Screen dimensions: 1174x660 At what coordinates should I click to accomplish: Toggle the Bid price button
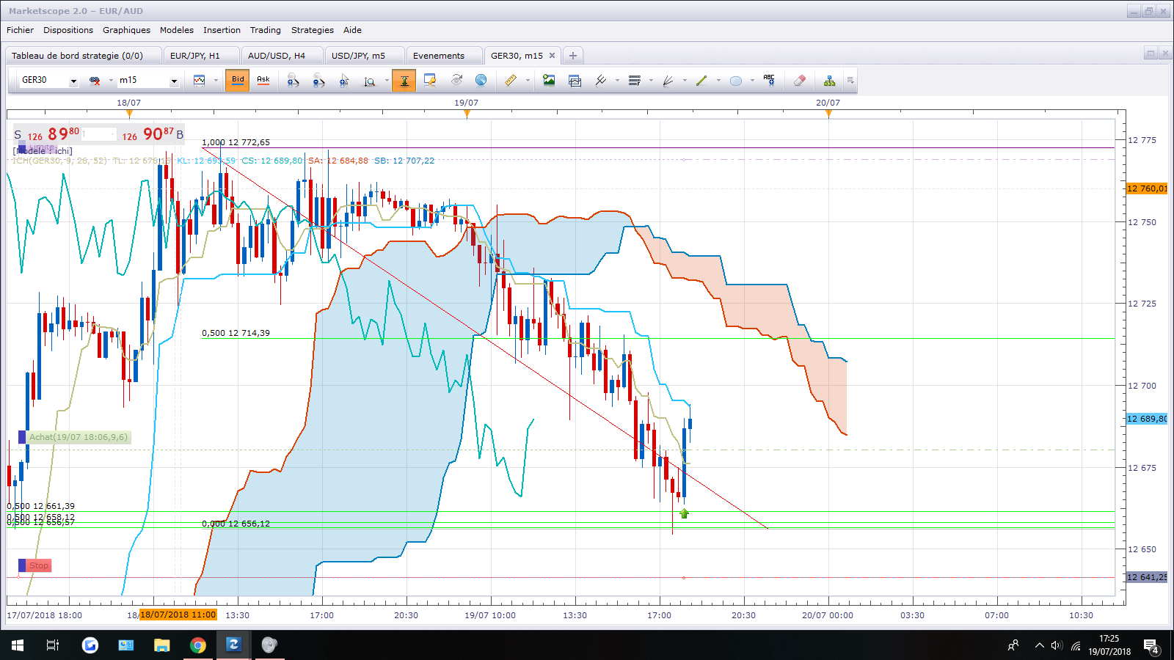point(238,81)
